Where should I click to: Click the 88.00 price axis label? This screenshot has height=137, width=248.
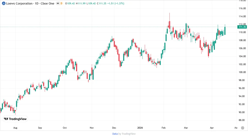(242, 120)
